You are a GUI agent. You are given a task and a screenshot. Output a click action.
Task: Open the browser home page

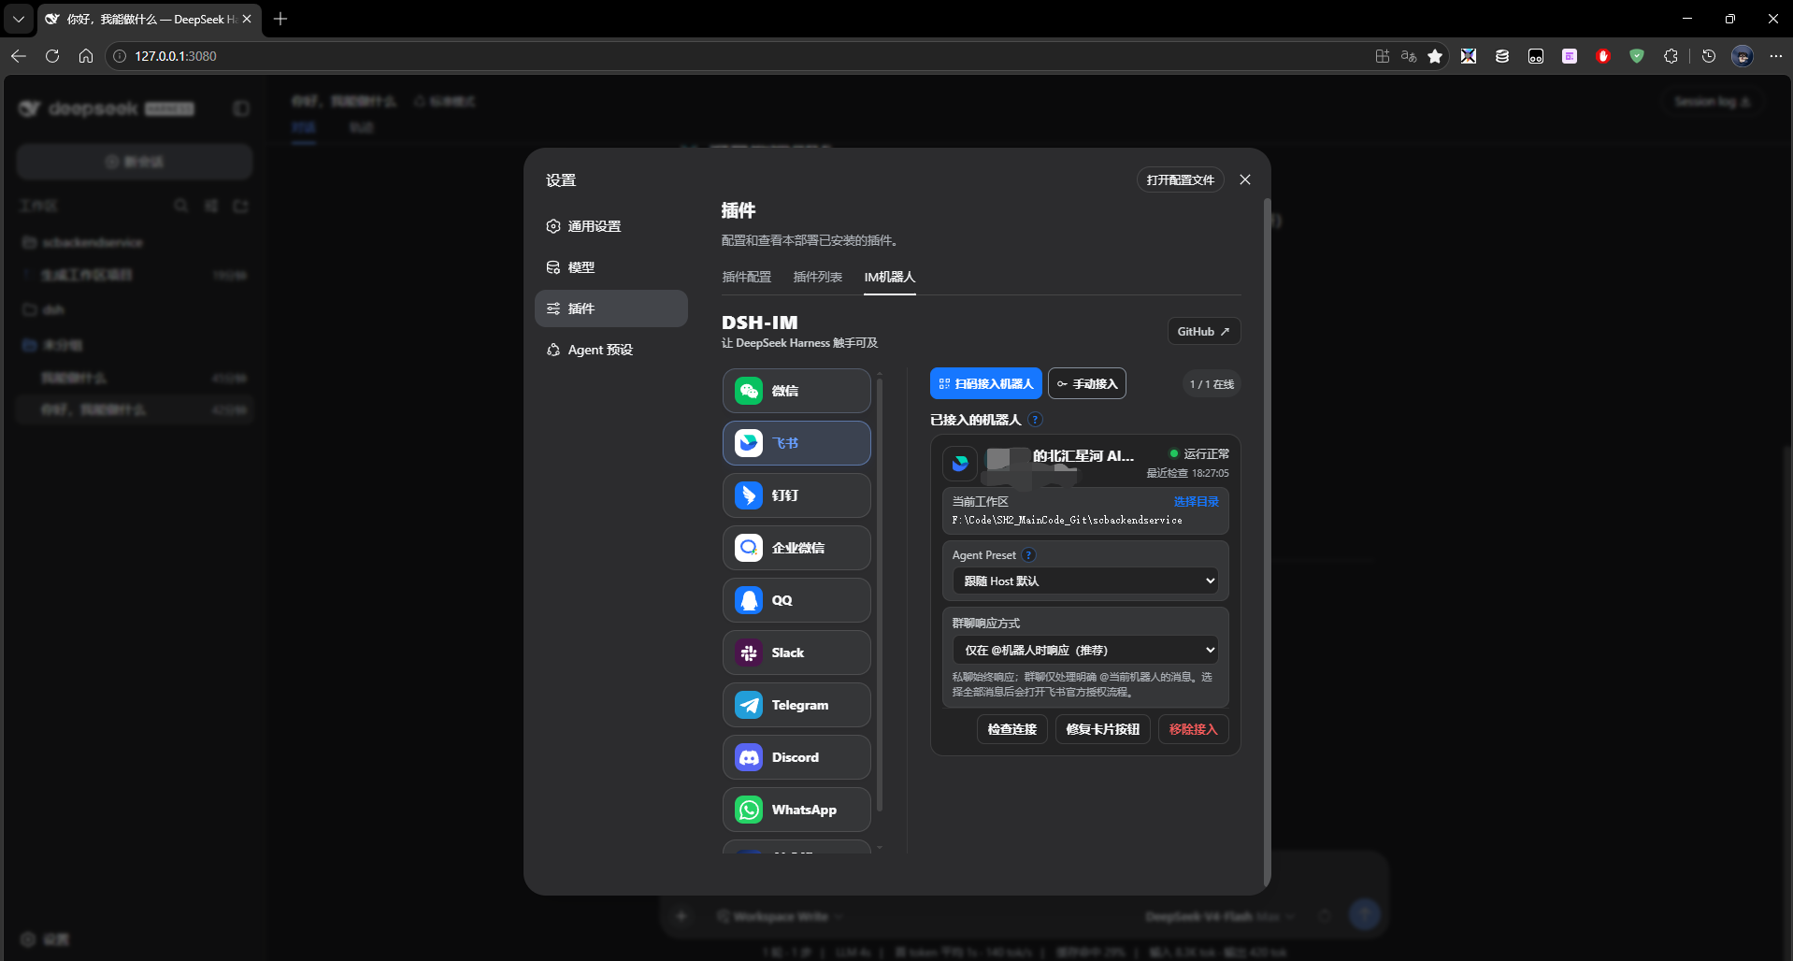coord(86,56)
